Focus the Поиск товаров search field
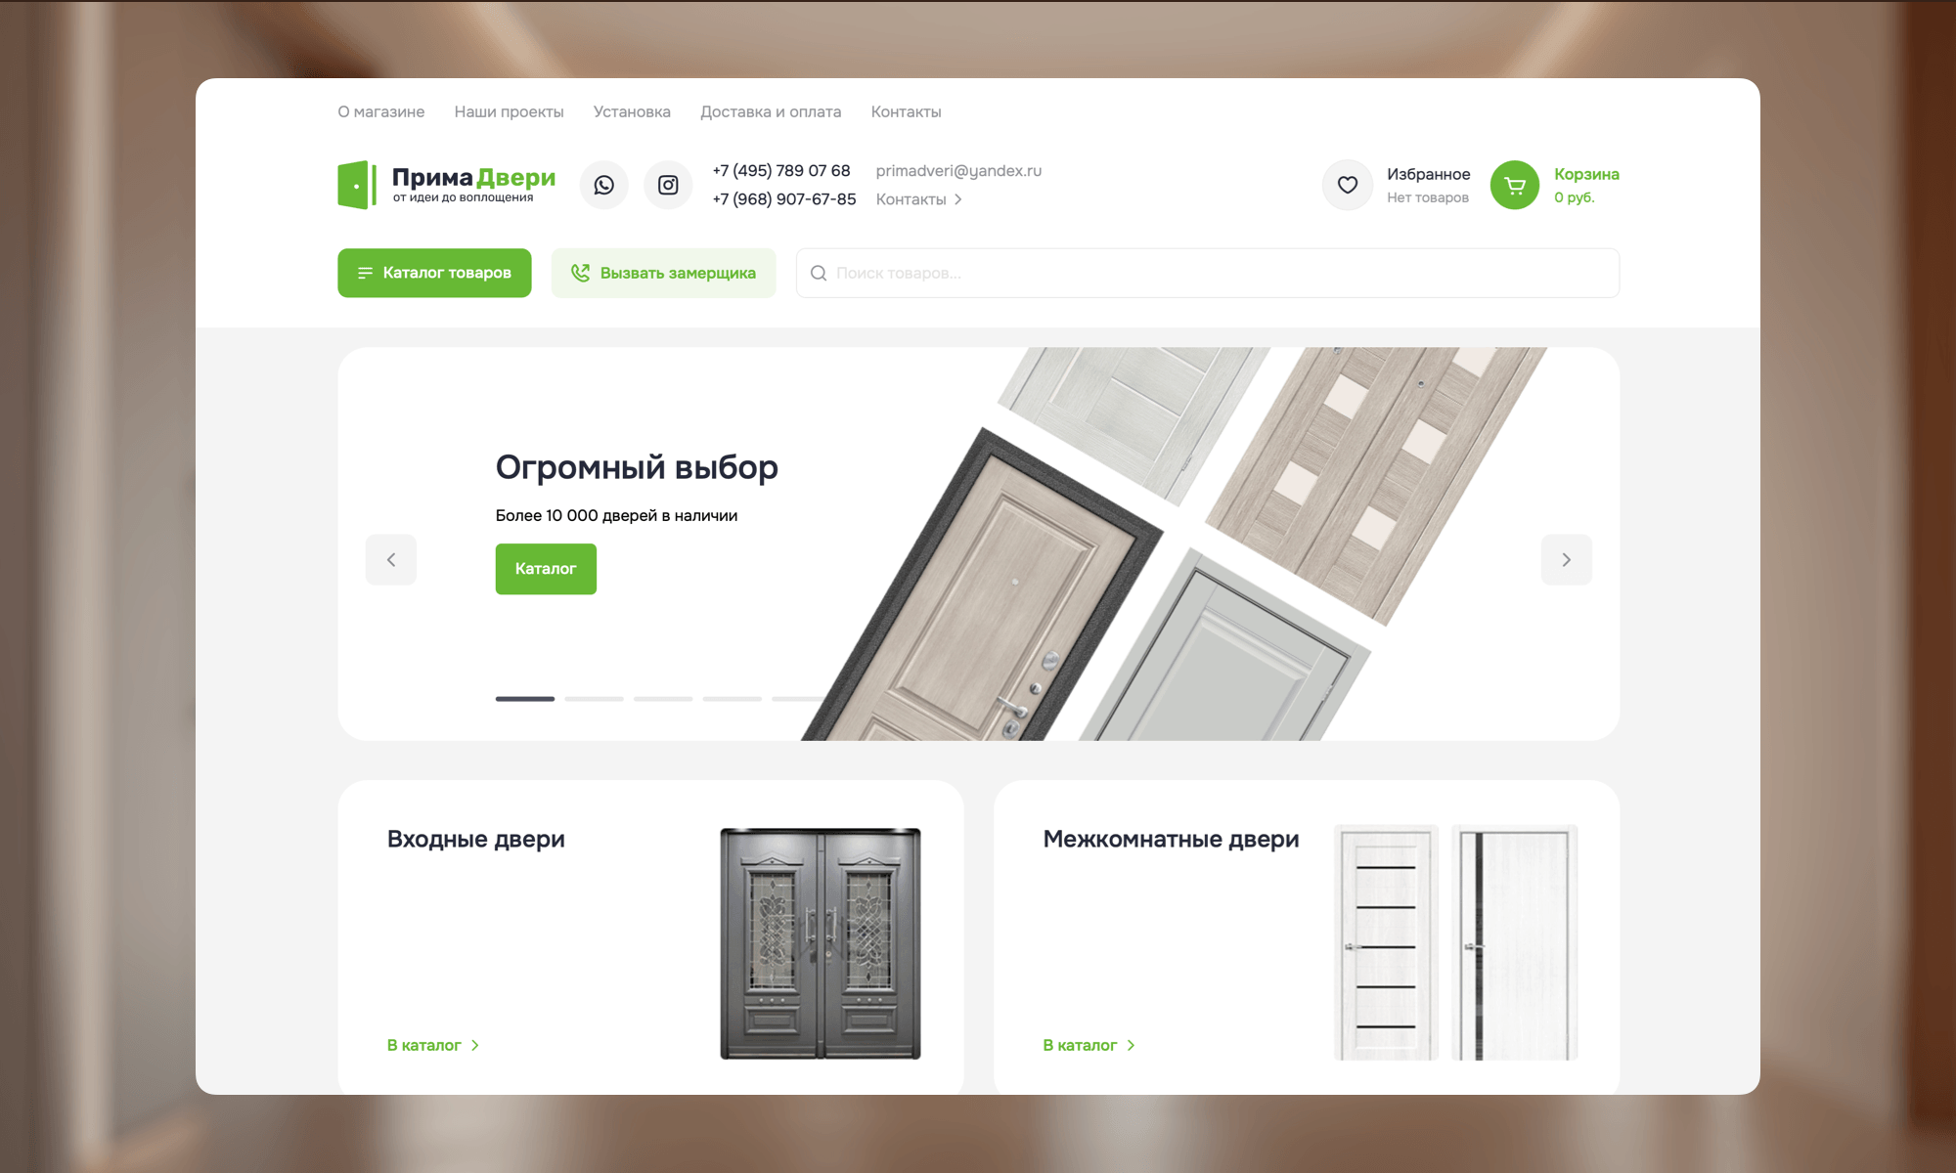 (x=1213, y=274)
